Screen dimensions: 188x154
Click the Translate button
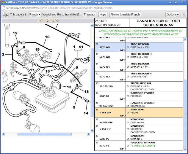pos(90,15)
